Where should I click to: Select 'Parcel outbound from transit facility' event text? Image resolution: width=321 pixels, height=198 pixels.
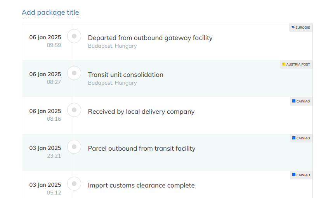coord(142,148)
